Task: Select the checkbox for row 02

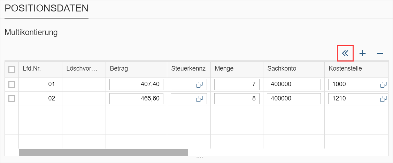Action: pyautogui.click(x=12, y=99)
